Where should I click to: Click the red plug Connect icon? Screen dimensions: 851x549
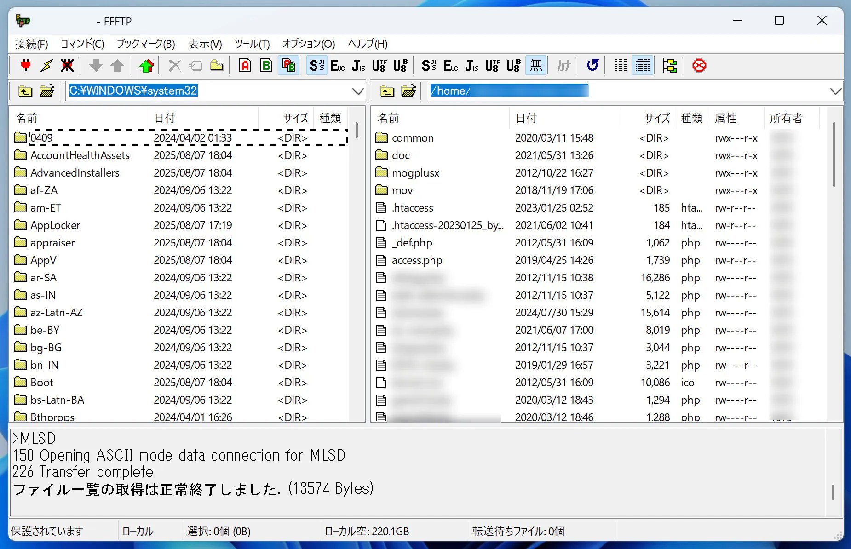[26, 65]
